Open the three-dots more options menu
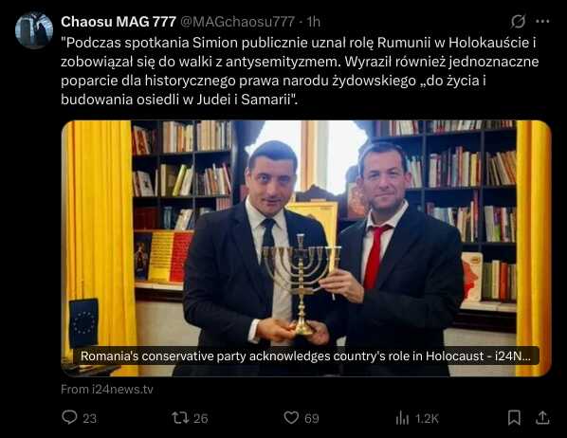The width and height of the screenshot is (567, 438). pyautogui.click(x=542, y=22)
